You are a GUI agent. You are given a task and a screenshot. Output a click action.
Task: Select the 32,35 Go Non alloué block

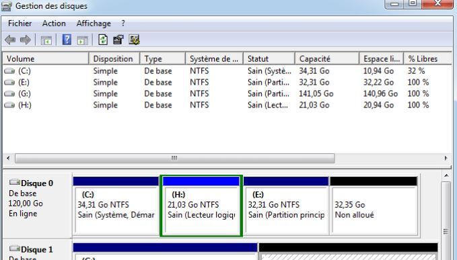pos(374,206)
